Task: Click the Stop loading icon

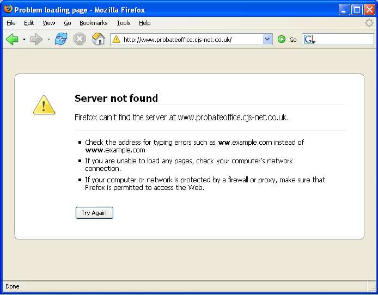Action: click(80, 39)
